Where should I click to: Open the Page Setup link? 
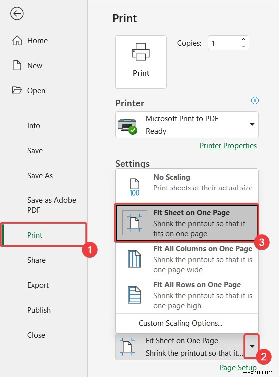pyautogui.click(x=238, y=368)
